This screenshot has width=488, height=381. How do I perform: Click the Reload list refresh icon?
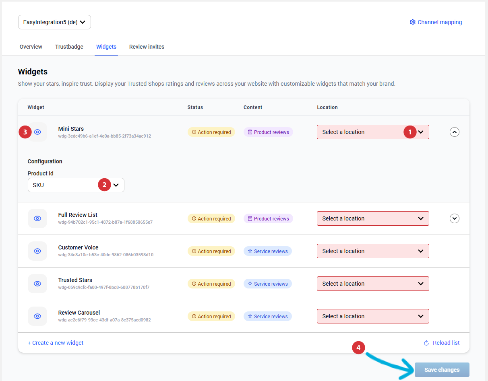tap(426, 343)
